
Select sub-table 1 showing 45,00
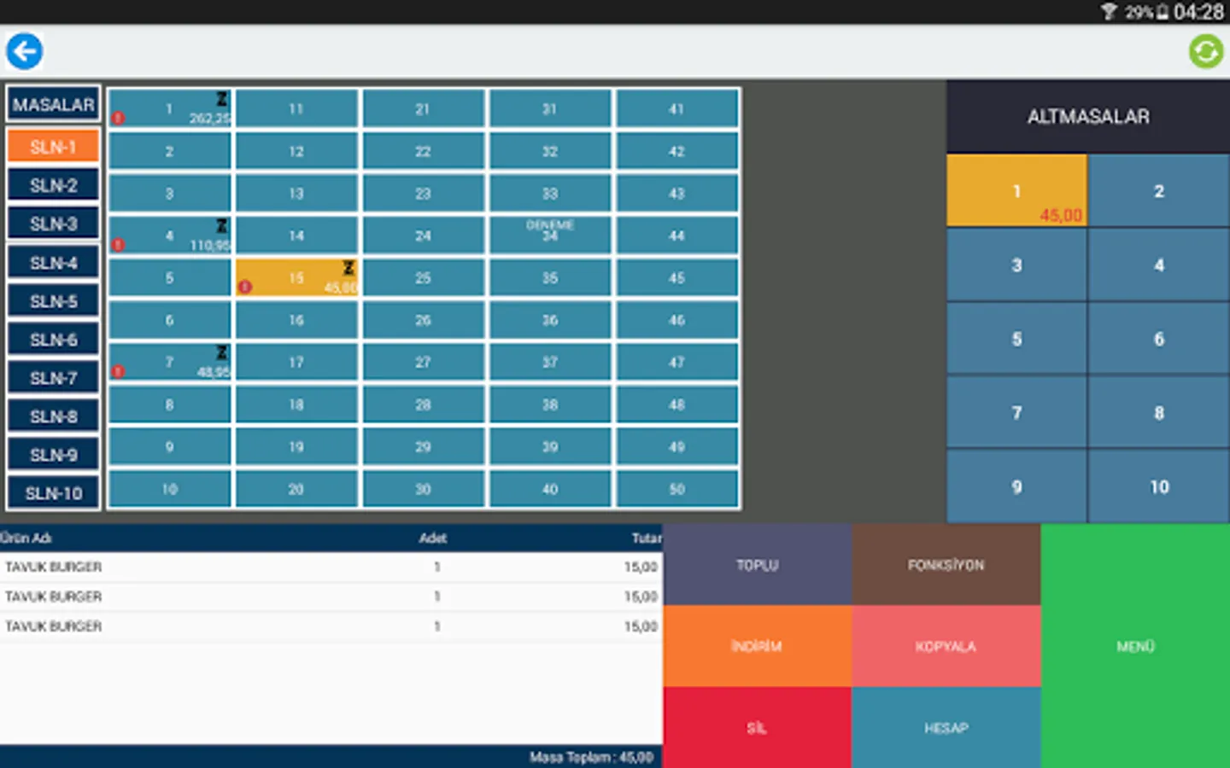[x=1016, y=191]
